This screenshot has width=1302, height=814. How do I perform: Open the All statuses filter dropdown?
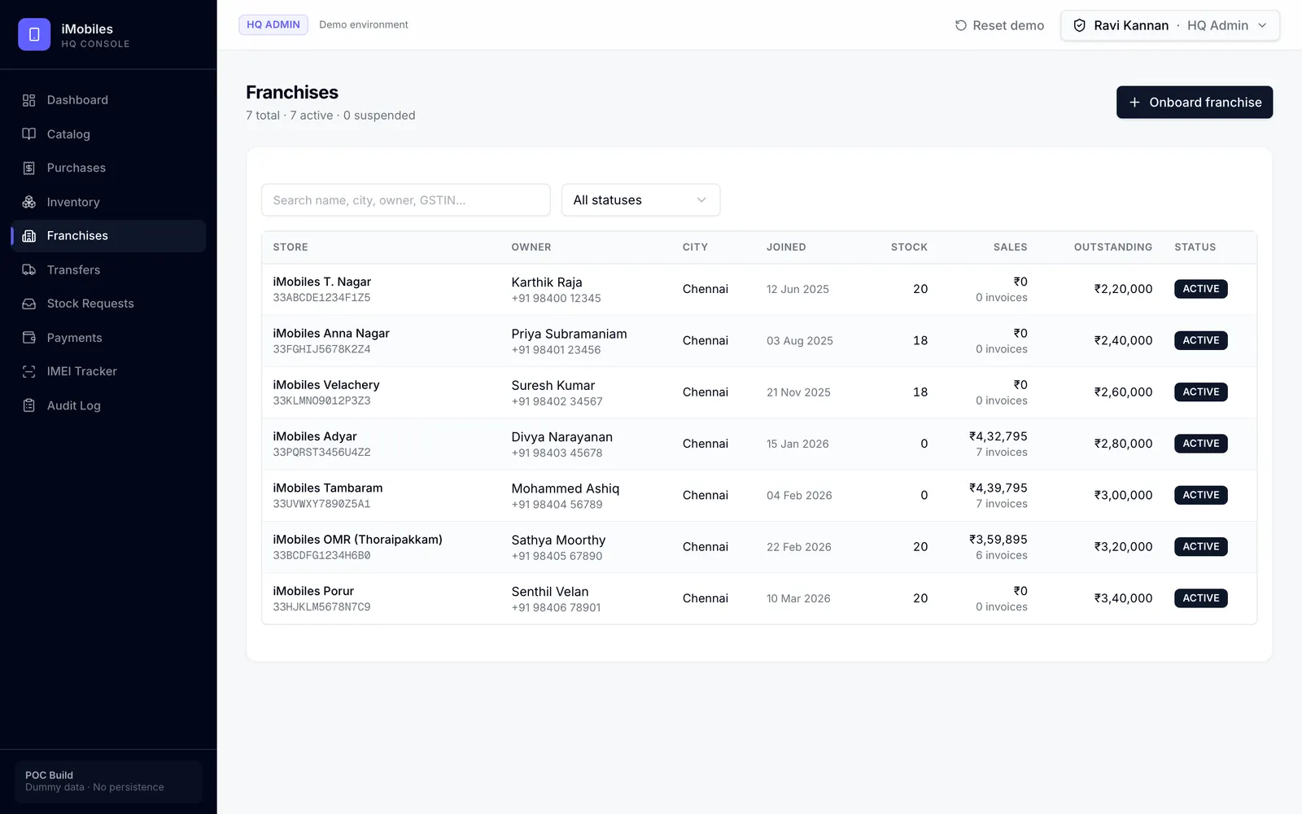click(640, 200)
